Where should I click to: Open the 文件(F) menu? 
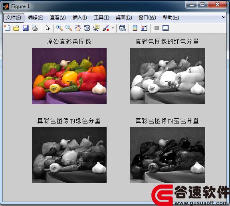14,18
